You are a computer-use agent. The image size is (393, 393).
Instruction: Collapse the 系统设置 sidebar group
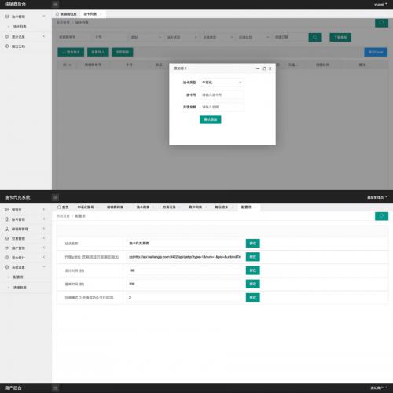(44, 266)
